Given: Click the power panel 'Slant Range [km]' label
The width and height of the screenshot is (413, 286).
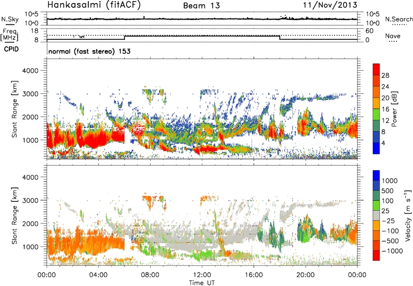Looking at the screenshot, I should 14,109.
